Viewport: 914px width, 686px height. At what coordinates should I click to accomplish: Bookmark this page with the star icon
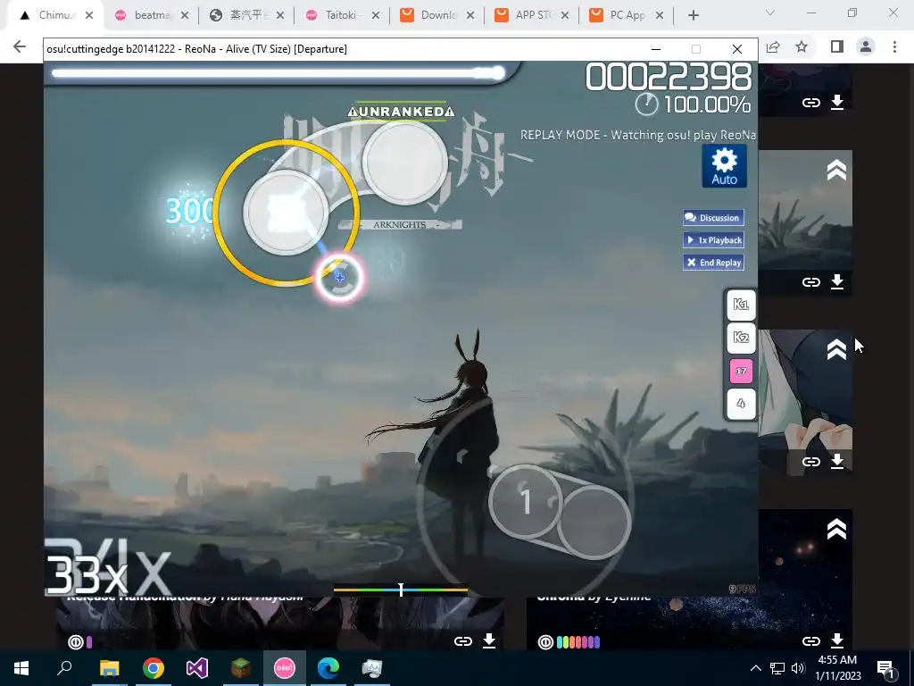(802, 46)
